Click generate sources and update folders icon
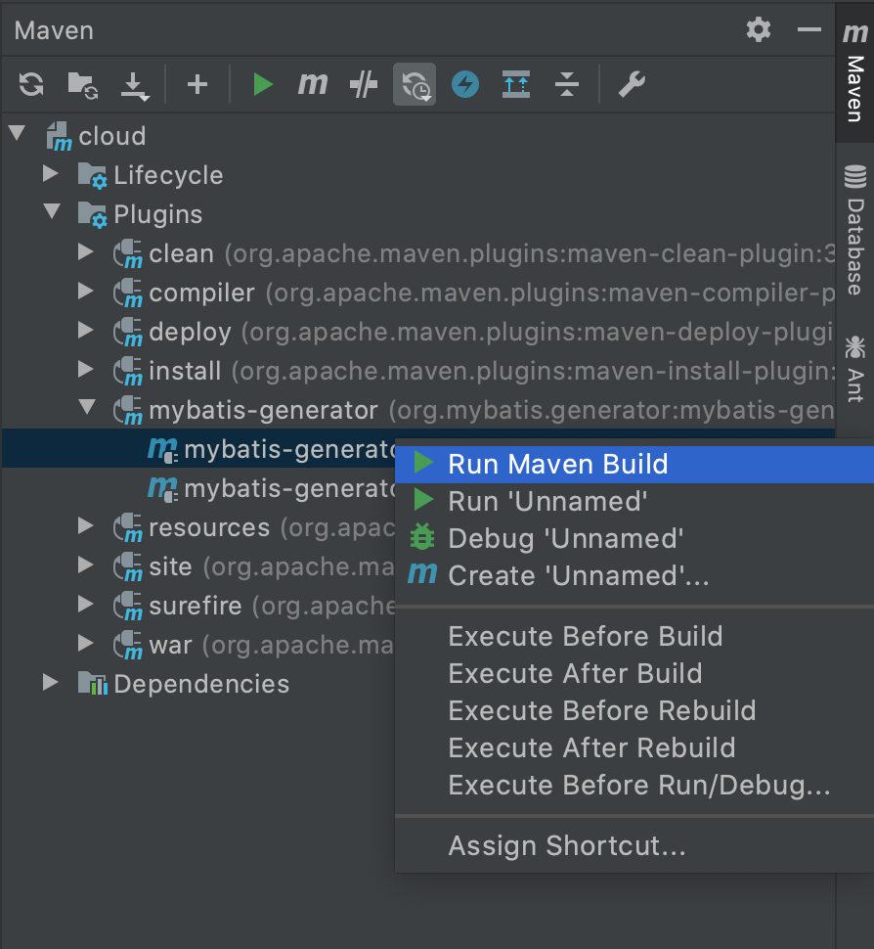The height and width of the screenshot is (949, 874). [x=83, y=85]
